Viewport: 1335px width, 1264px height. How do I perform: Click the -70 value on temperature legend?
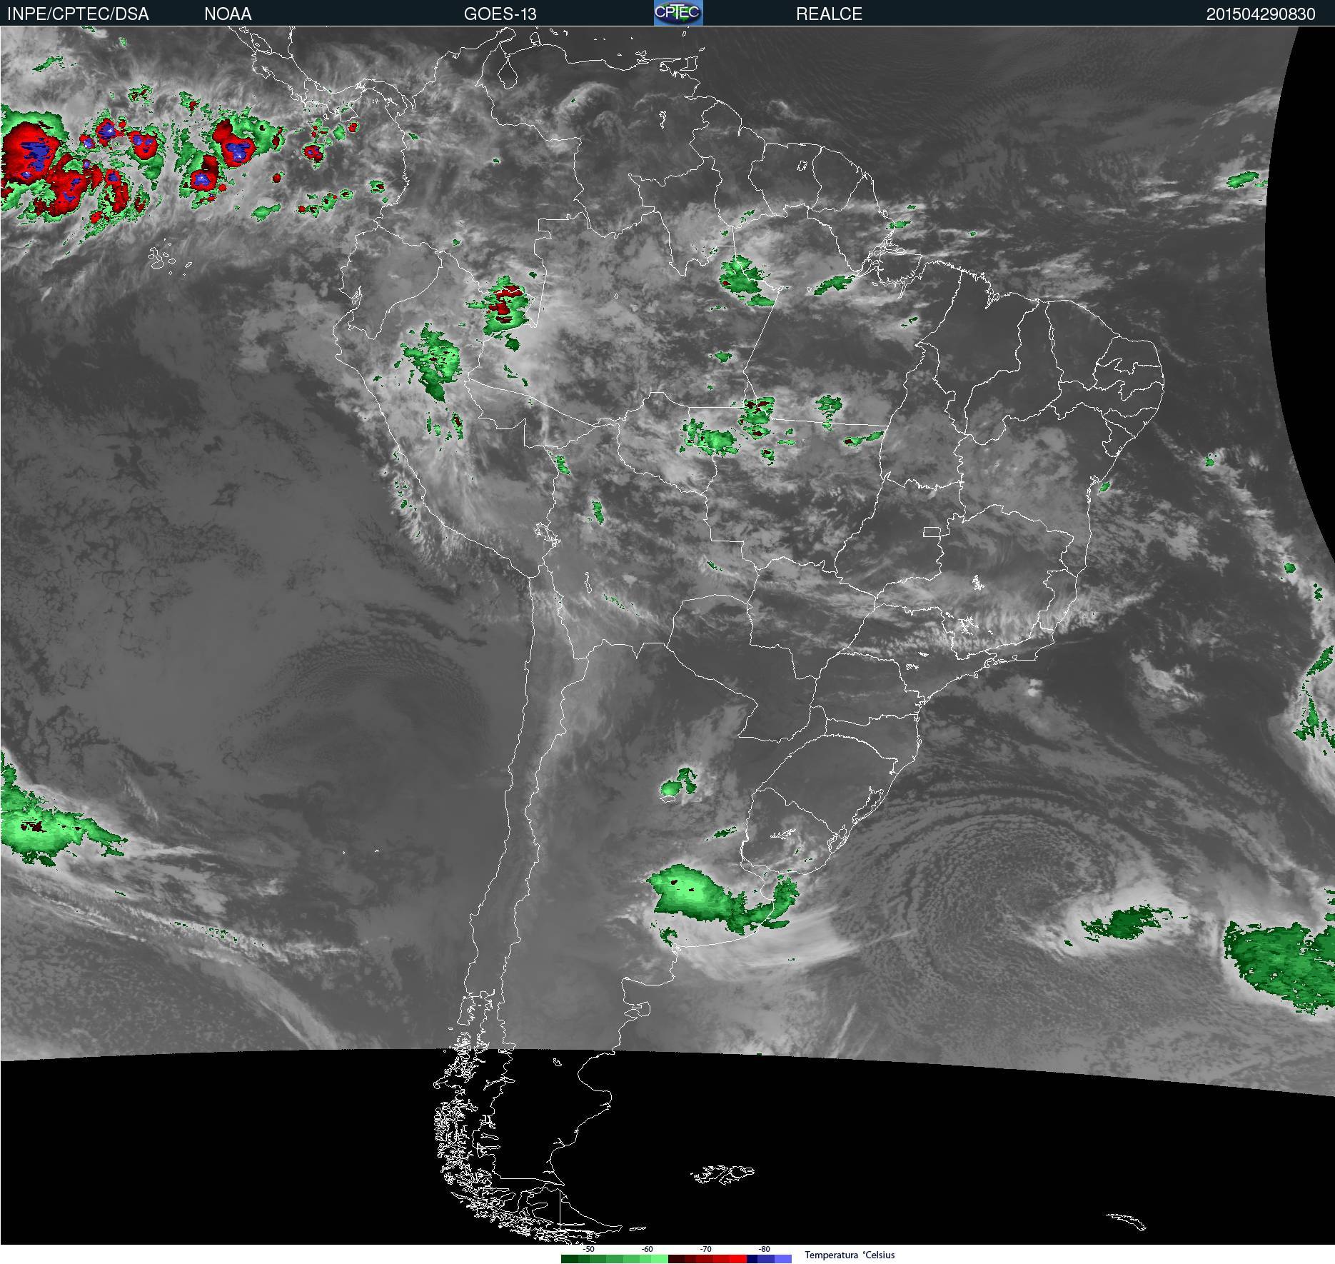(x=706, y=1249)
